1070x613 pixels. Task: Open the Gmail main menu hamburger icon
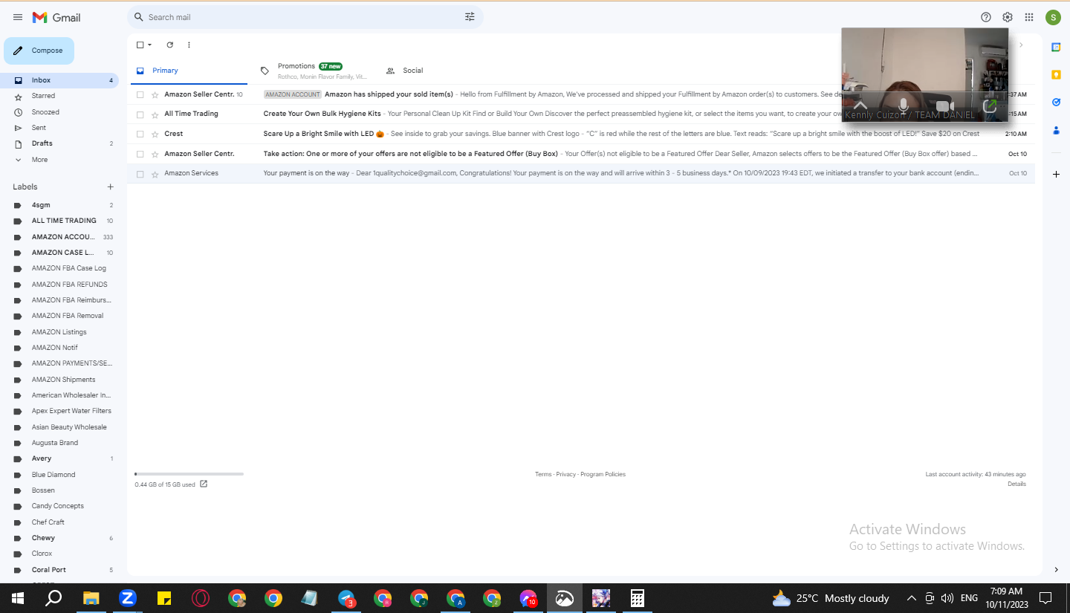click(x=18, y=17)
